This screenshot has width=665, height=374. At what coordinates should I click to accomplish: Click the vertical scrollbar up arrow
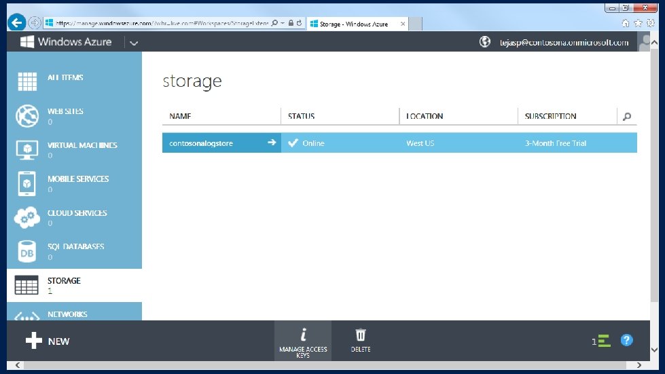(x=654, y=42)
